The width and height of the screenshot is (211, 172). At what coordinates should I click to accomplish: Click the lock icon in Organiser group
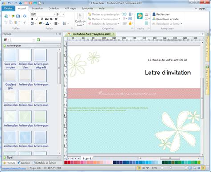point(130,23)
